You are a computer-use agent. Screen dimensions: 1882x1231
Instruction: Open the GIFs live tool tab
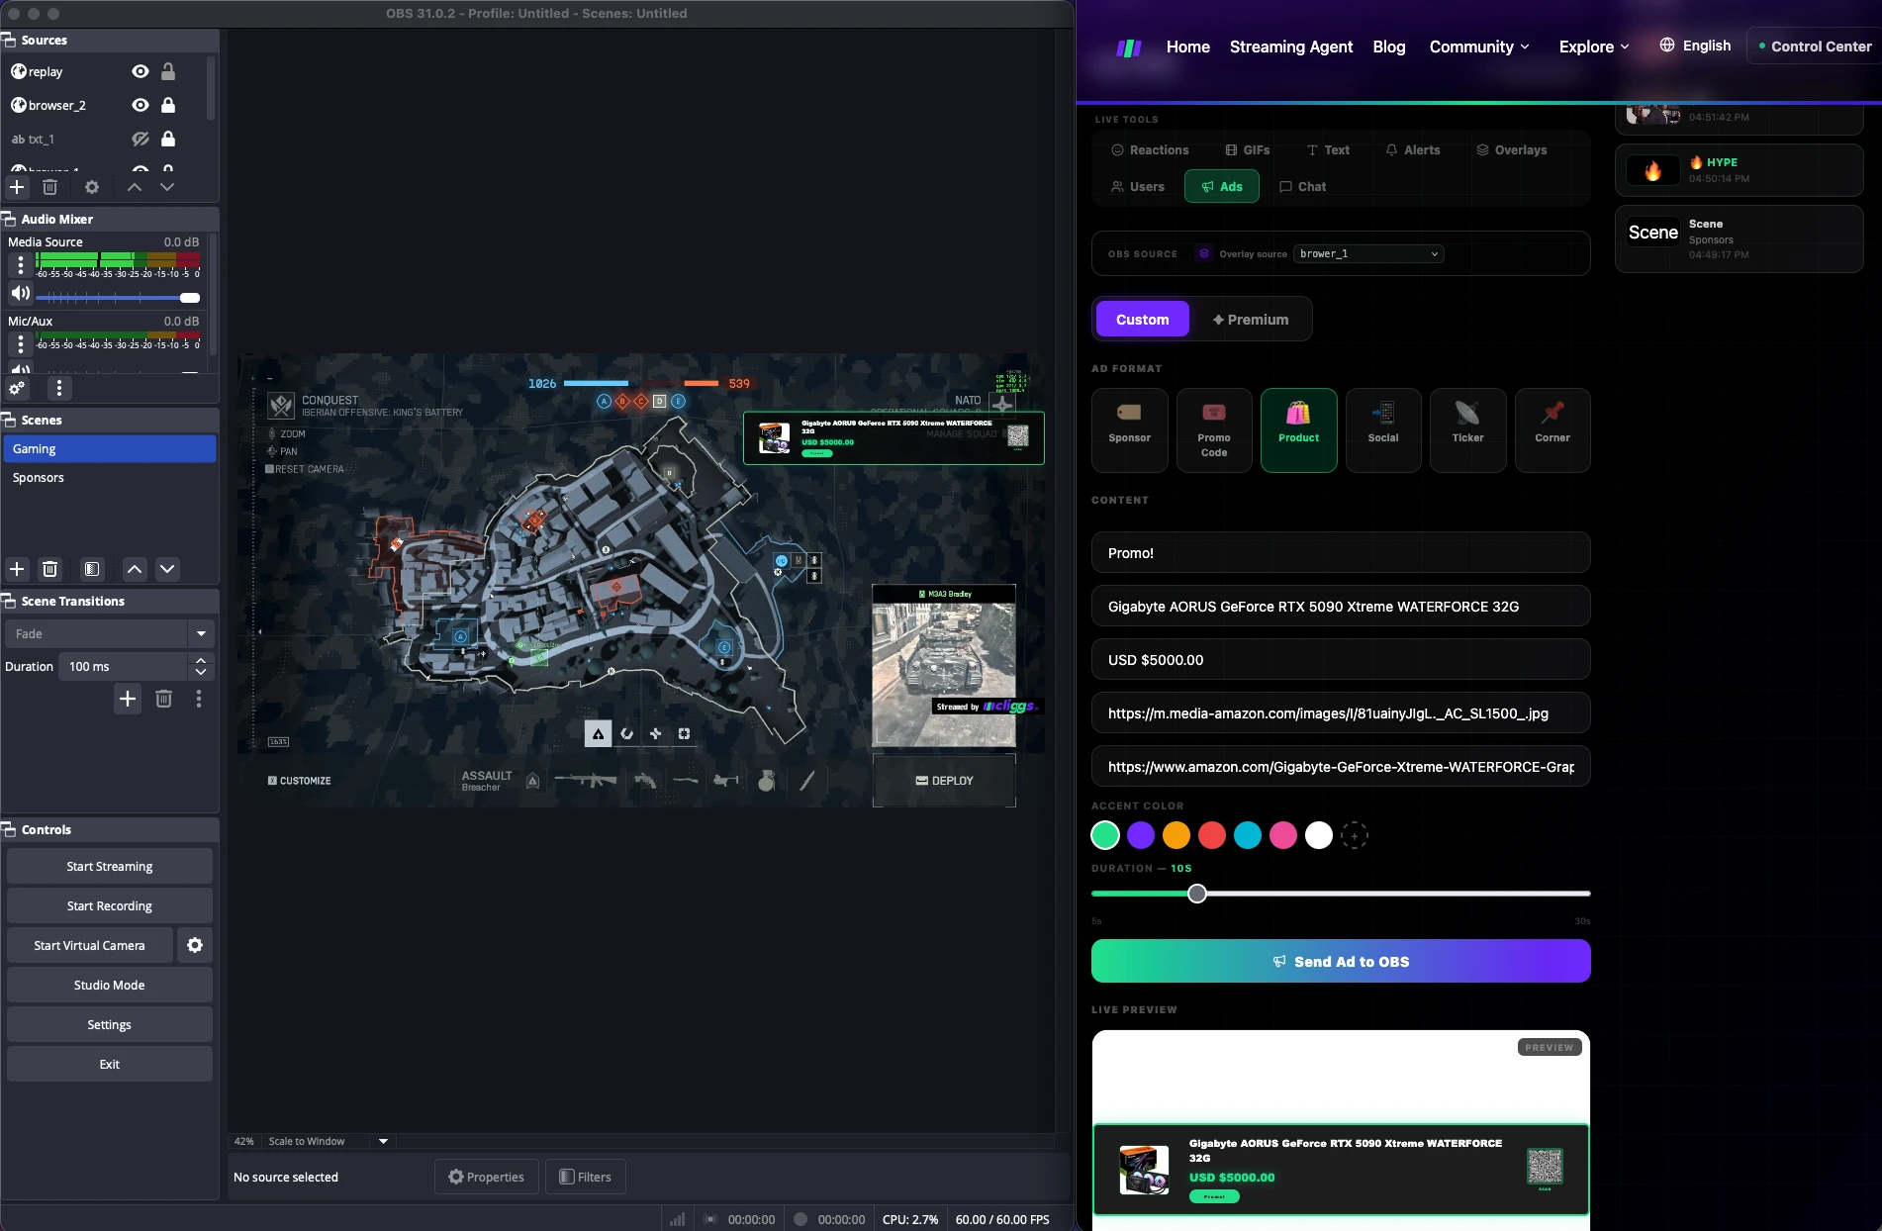pos(1247,150)
